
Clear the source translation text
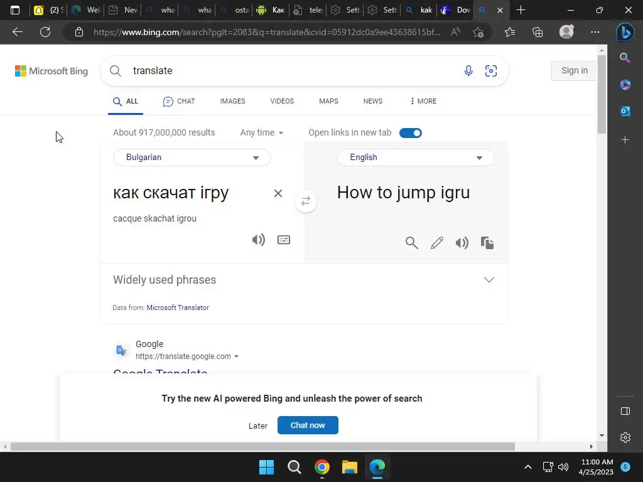[x=278, y=193]
